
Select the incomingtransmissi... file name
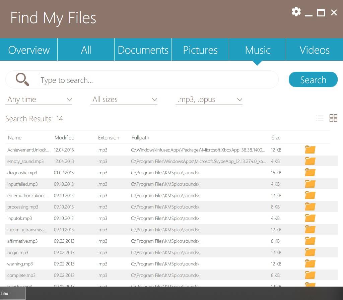(27, 230)
